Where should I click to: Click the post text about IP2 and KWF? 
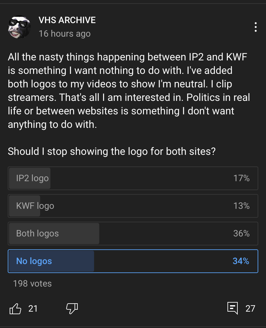[129, 91]
